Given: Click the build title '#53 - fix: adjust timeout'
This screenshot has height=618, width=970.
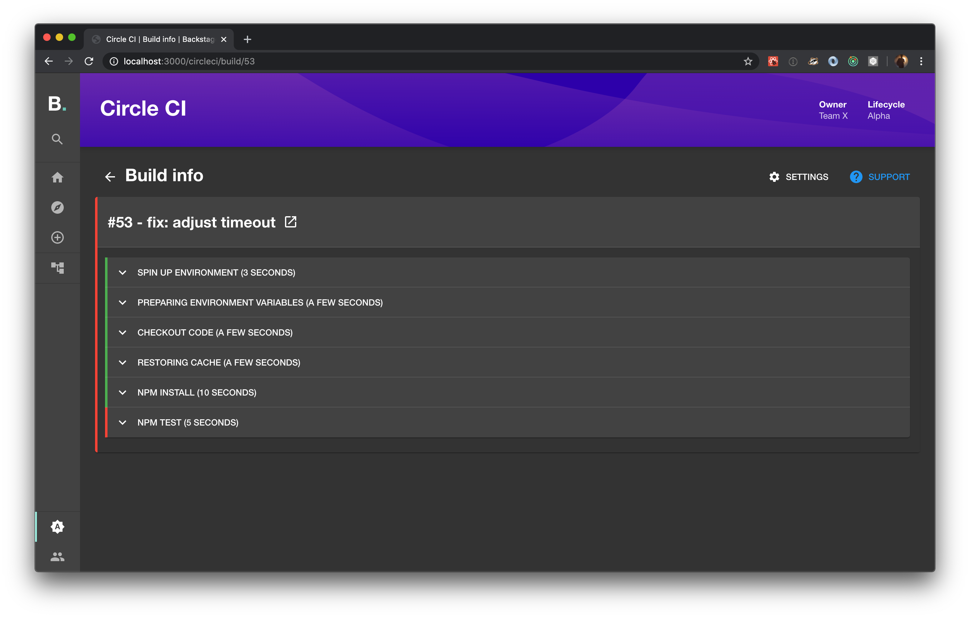Looking at the screenshot, I should point(191,222).
